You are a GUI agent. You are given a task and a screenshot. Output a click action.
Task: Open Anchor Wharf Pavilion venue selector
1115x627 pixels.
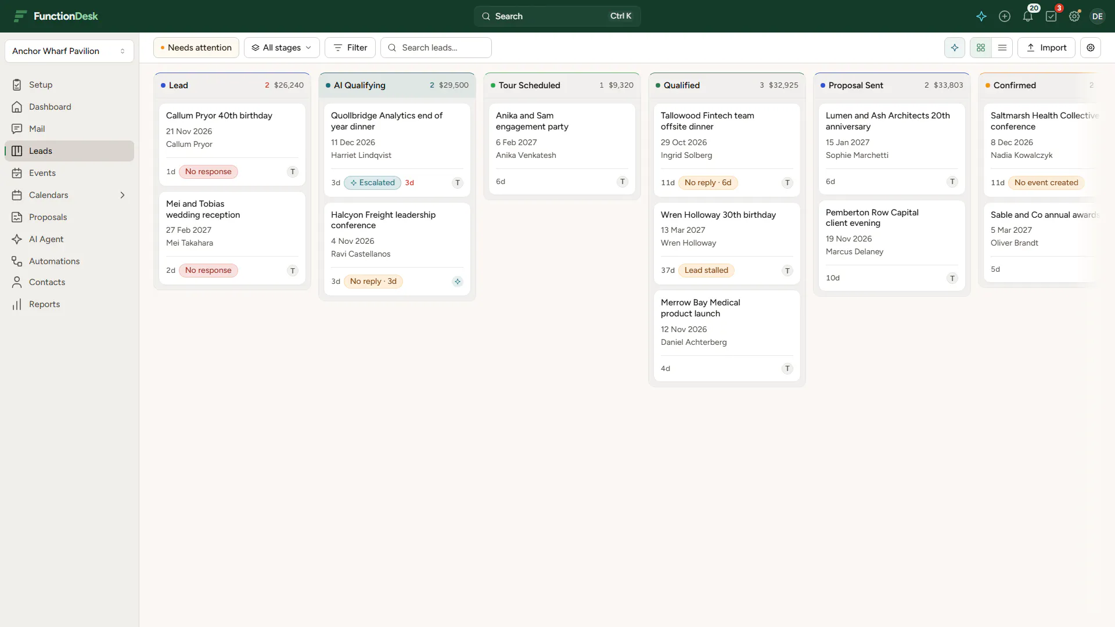tap(69, 51)
